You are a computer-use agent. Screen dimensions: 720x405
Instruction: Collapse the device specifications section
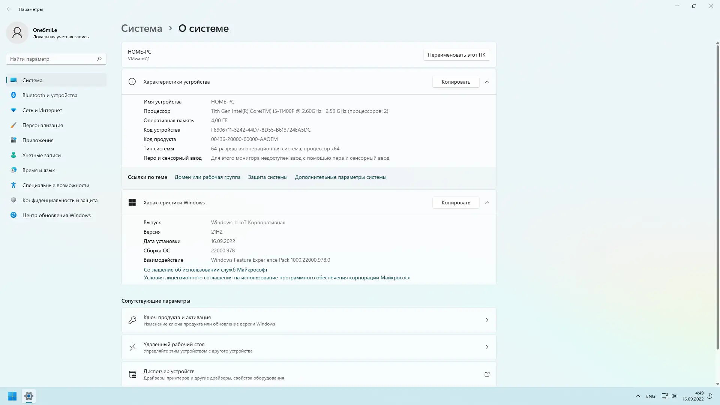click(x=487, y=82)
